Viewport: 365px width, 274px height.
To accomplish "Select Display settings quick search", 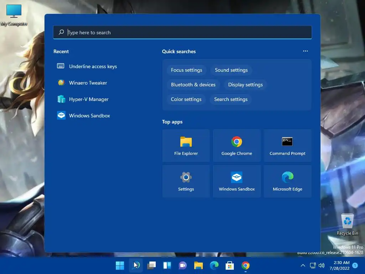I will pyautogui.click(x=245, y=85).
